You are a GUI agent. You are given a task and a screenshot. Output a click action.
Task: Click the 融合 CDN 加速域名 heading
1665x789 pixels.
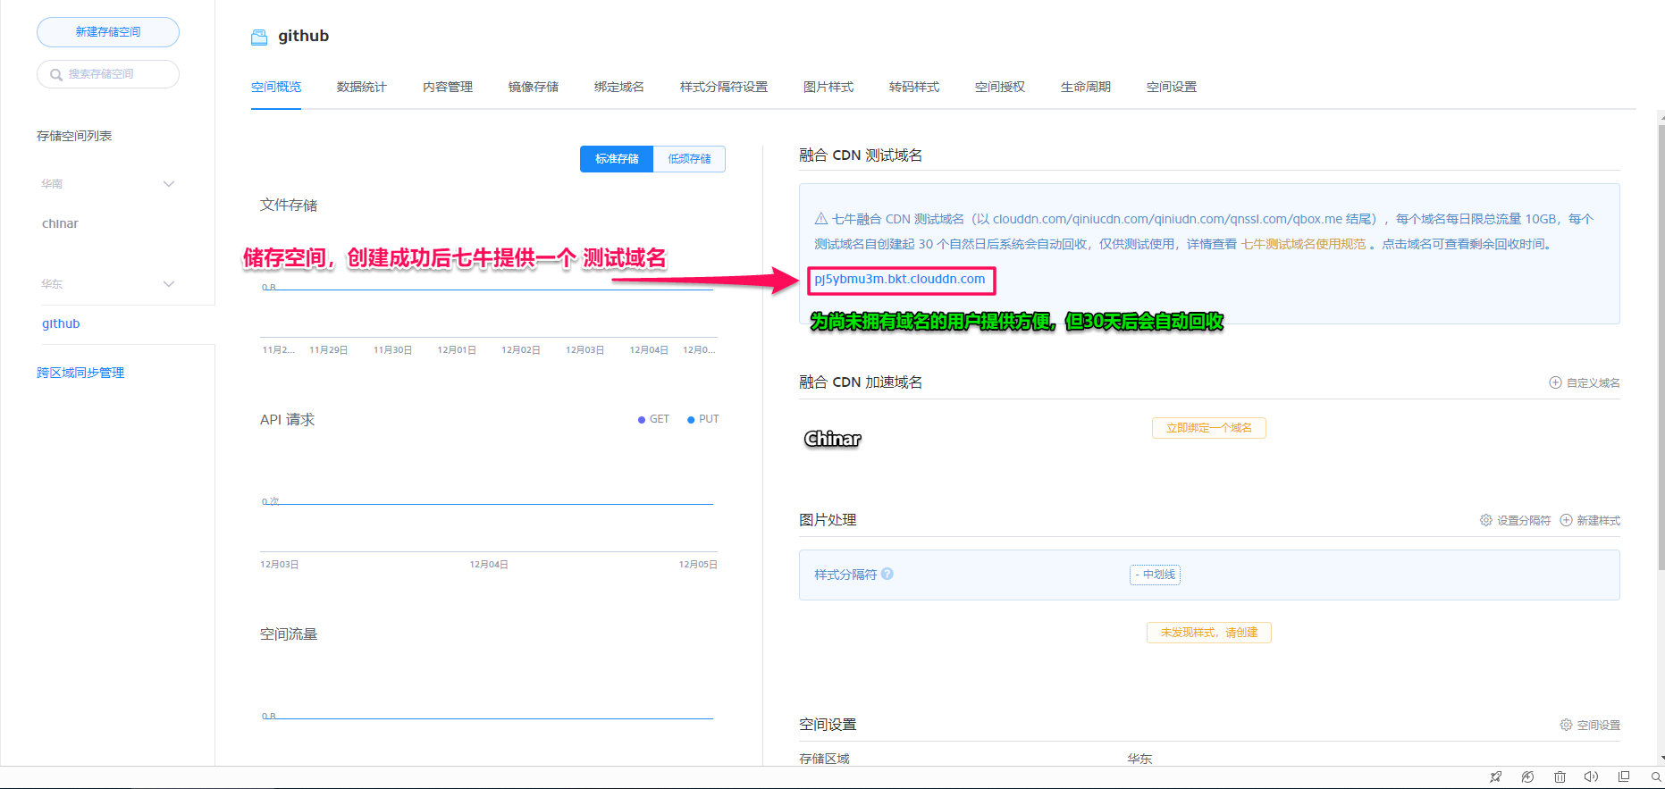861,382
